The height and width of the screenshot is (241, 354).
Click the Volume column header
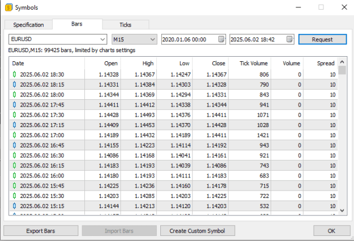coord(287,64)
